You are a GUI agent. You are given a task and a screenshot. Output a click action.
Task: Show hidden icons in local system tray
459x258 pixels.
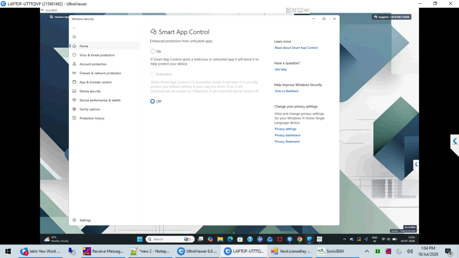coord(367,251)
